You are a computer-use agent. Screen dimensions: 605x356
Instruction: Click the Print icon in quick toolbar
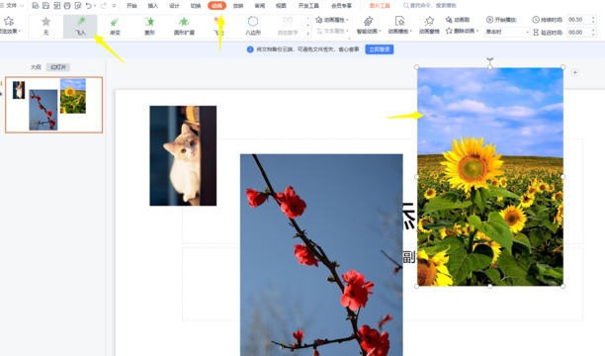pyautogui.click(x=67, y=5)
